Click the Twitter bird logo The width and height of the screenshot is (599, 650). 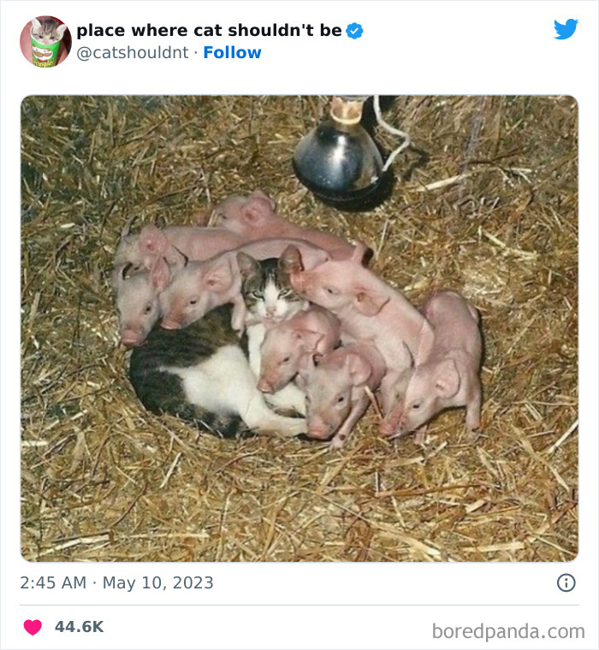click(x=566, y=29)
